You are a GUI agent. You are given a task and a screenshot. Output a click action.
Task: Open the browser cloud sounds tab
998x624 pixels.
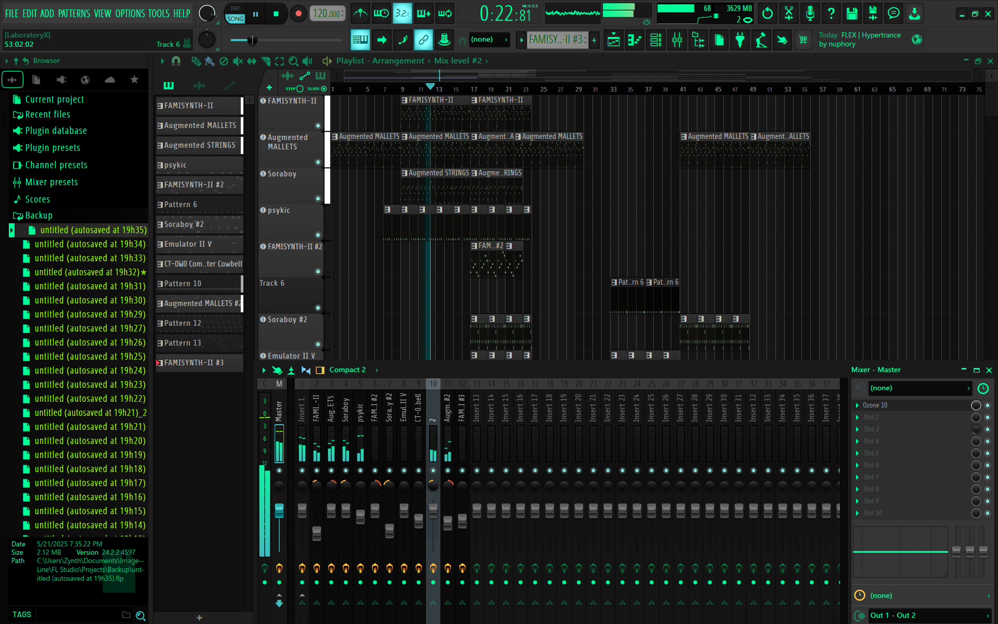tap(110, 80)
